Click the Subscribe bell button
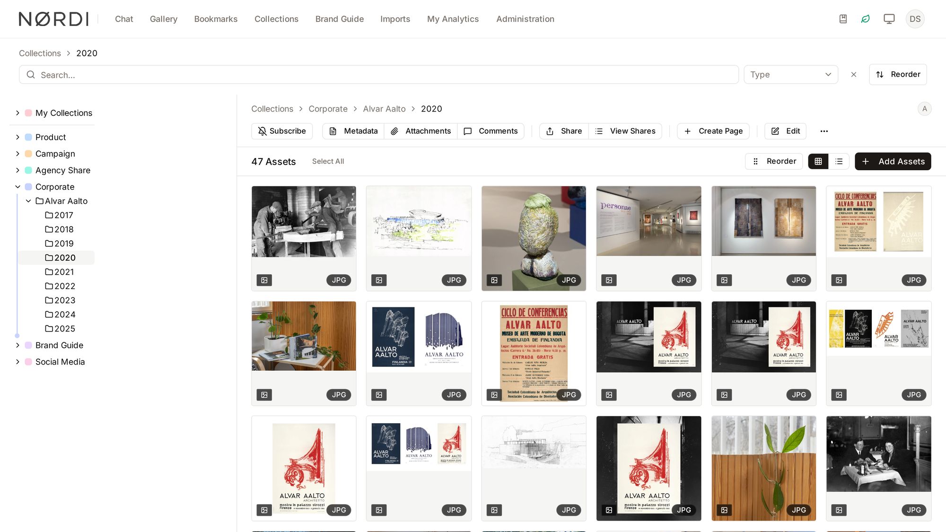The width and height of the screenshot is (946, 532). (x=282, y=131)
